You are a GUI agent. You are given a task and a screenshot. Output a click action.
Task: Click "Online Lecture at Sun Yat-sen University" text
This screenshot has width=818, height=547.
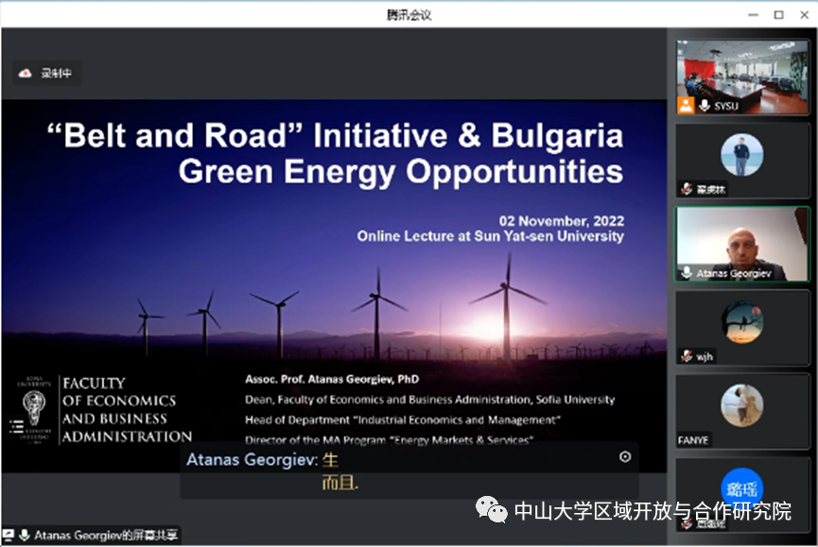coord(491,236)
